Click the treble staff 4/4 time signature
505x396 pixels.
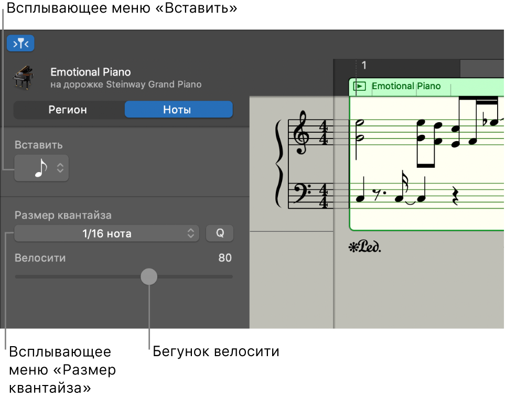[324, 132]
